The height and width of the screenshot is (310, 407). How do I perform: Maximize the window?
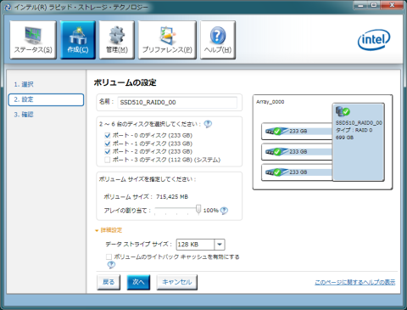(x=374, y=5)
